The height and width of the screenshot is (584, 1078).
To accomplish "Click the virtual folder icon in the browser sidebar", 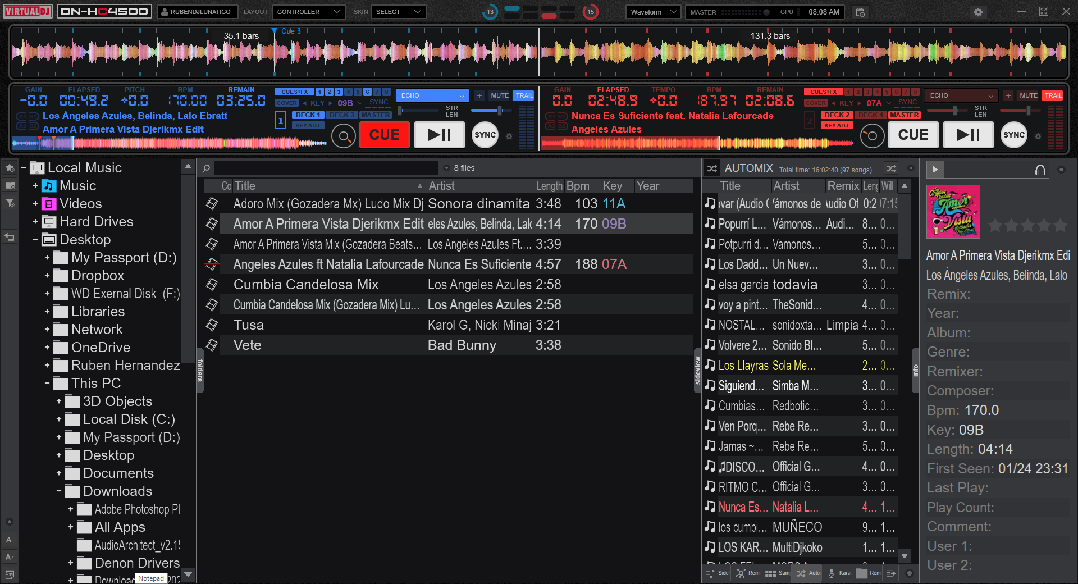I will point(10,185).
